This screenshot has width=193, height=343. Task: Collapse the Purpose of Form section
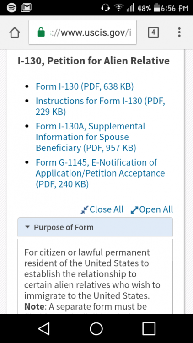click(95, 227)
